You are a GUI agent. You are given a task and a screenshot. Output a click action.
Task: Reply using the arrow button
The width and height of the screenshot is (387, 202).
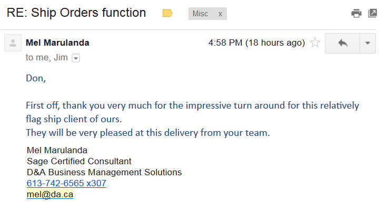coord(343,44)
